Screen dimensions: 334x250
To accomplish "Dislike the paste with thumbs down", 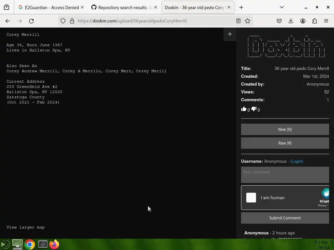I will tap(254, 109).
